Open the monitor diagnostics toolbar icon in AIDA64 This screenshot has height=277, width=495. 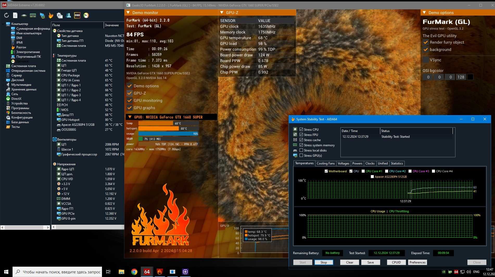42,15
